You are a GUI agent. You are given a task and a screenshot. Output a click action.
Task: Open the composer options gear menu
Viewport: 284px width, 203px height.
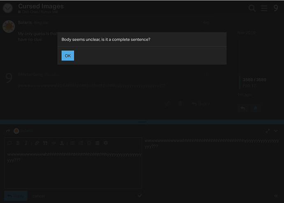[x=106, y=143]
